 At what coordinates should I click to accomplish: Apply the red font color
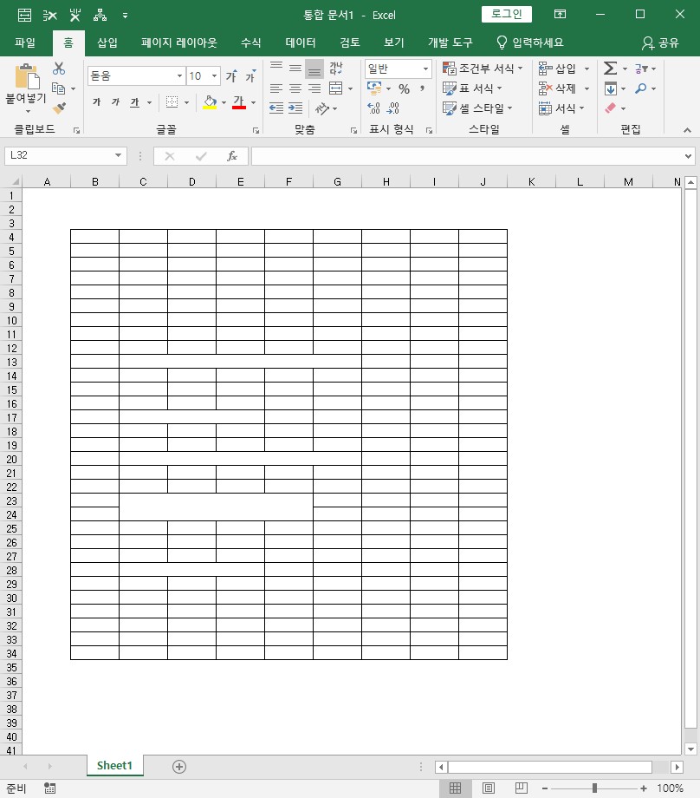pos(239,102)
